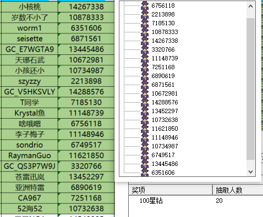263x217 pixels.
Task: Click the 抽取人数 column header
Action: pos(238,190)
